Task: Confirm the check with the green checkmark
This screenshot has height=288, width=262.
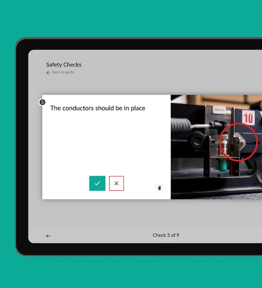Action: (97, 183)
